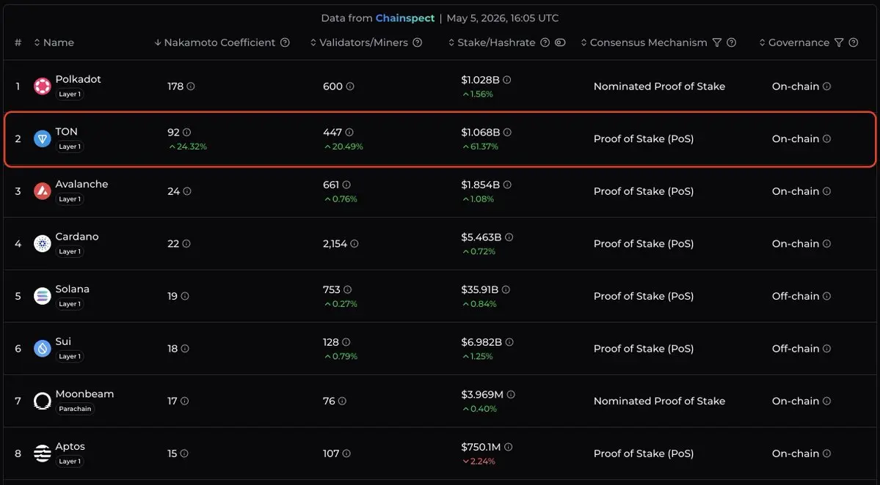Viewport: 880px width, 485px height.
Task: Open the Polkadot name link
Action: pos(78,79)
